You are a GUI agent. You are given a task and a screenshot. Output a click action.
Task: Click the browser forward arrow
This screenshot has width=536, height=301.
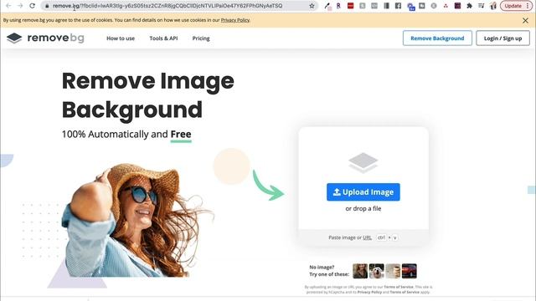20,6
